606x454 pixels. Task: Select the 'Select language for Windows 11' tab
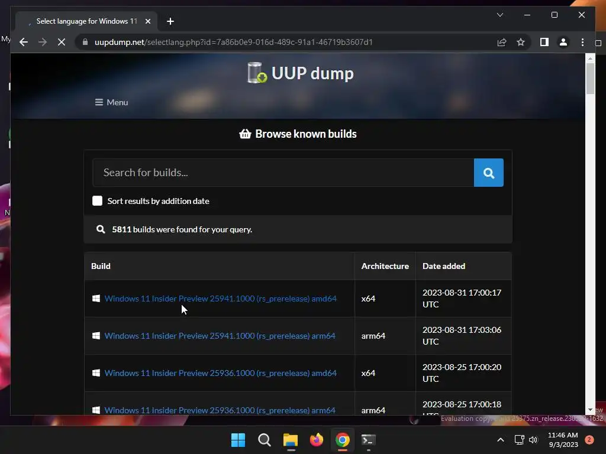pos(86,21)
